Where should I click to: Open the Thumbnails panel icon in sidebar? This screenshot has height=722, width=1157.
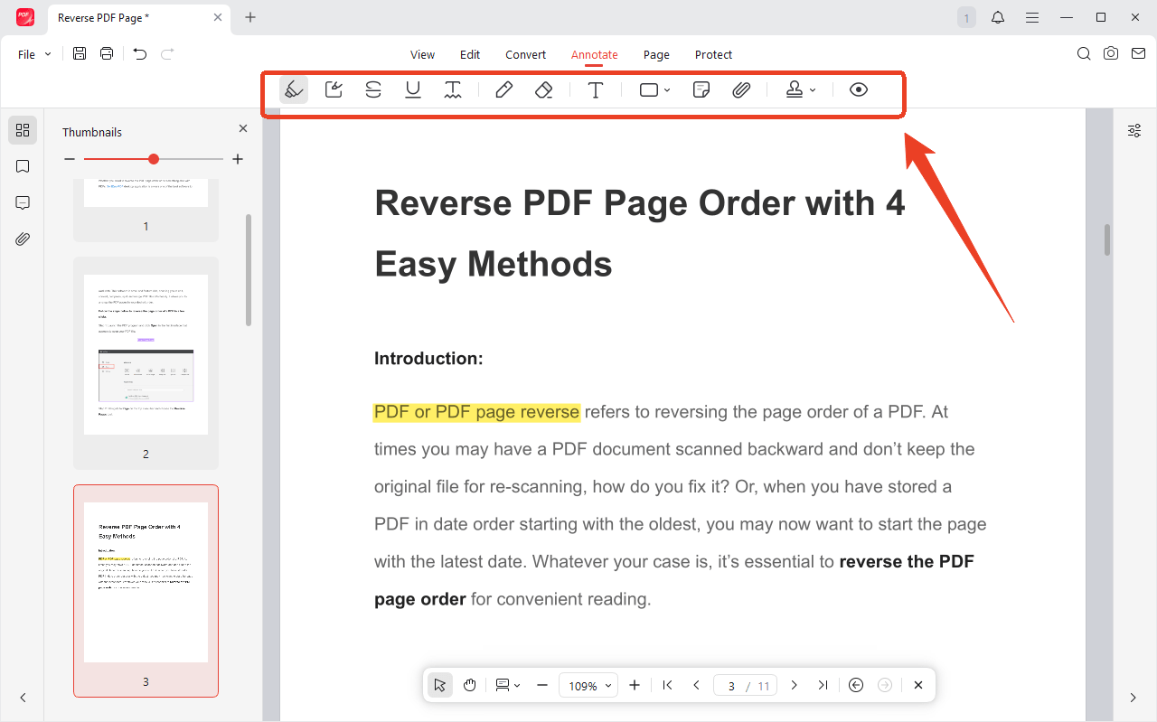pyautogui.click(x=23, y=130)
